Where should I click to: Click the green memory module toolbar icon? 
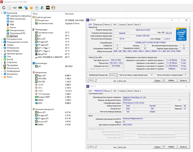coord(20,8)
